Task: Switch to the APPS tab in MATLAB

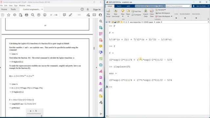Action: pyautogui.click(x=128, y=6)
